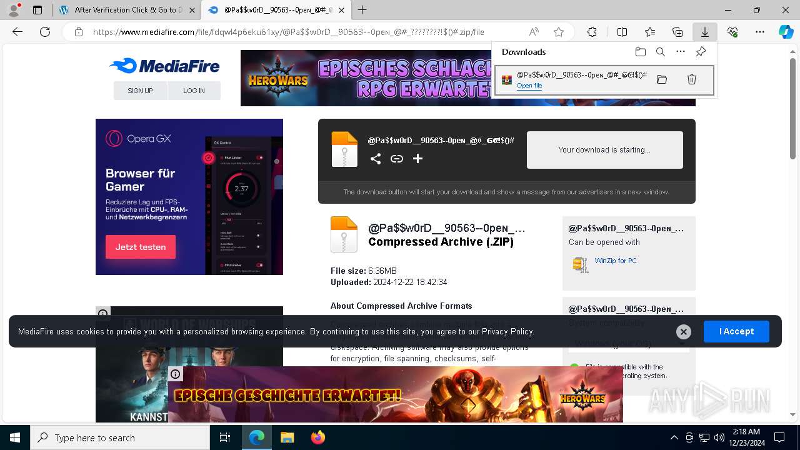The image size is (800, 450).
Task: Open more options in Downloads panel
Action: click(x=681, y=52)
